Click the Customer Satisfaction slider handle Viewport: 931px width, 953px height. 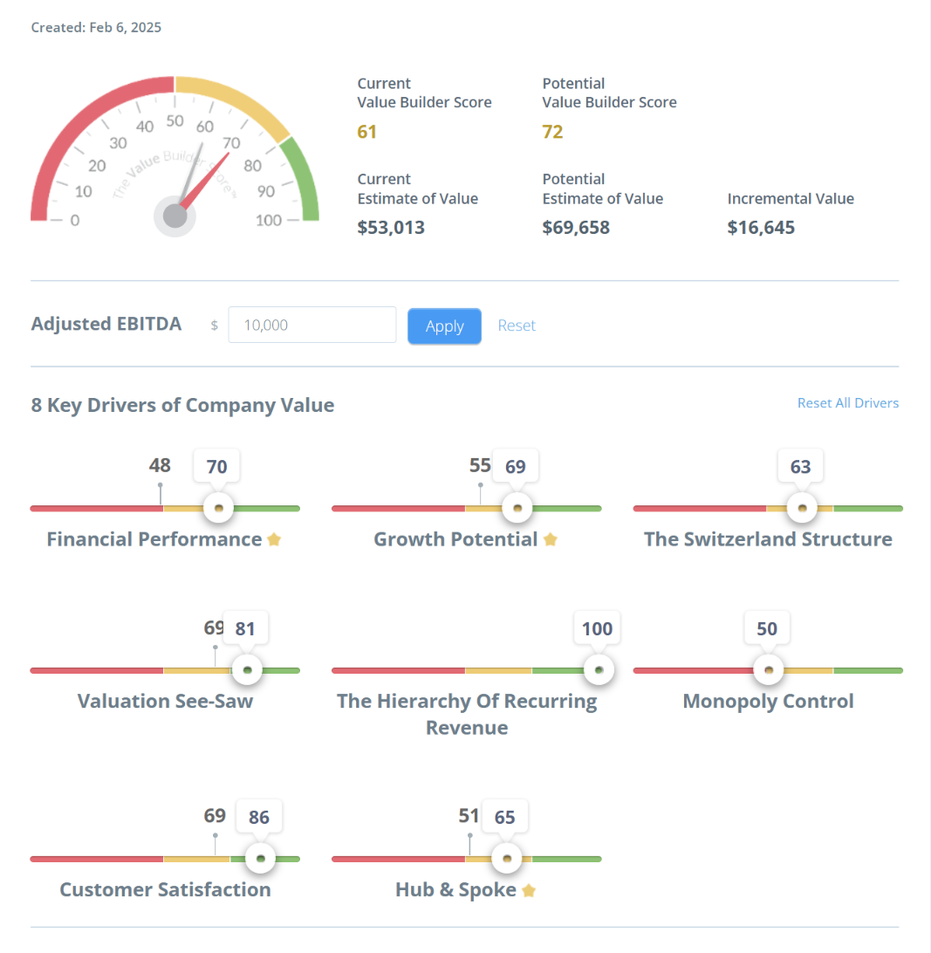(259, 858)
